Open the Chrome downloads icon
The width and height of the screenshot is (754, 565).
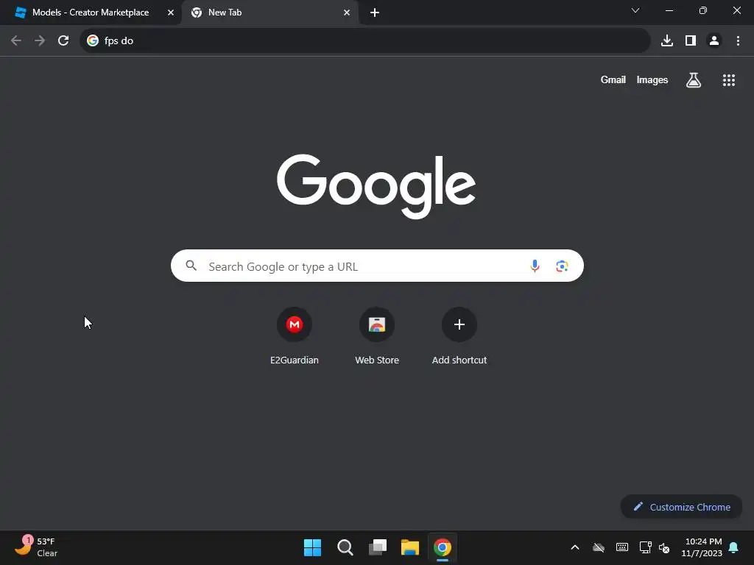667,41
